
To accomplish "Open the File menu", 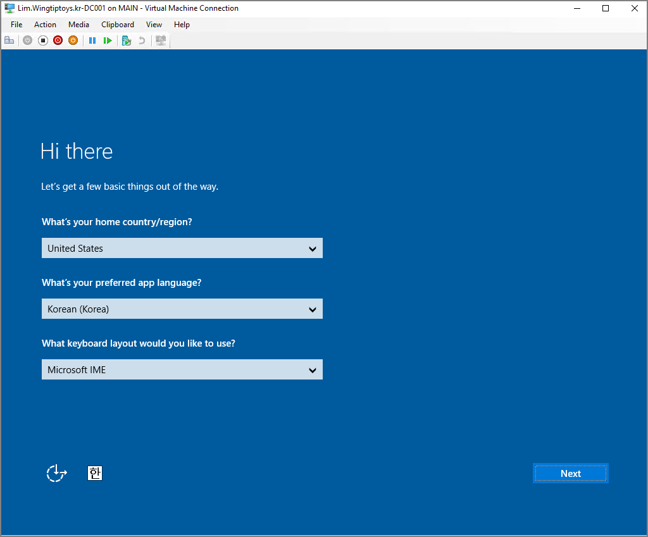I will (x=16, y=25).
